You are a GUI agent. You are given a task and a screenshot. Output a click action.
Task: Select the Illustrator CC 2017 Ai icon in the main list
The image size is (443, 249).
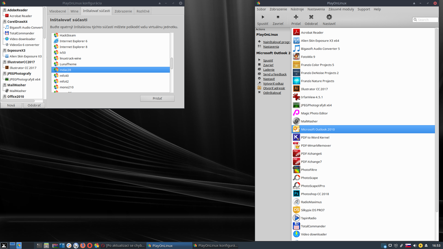296,89
